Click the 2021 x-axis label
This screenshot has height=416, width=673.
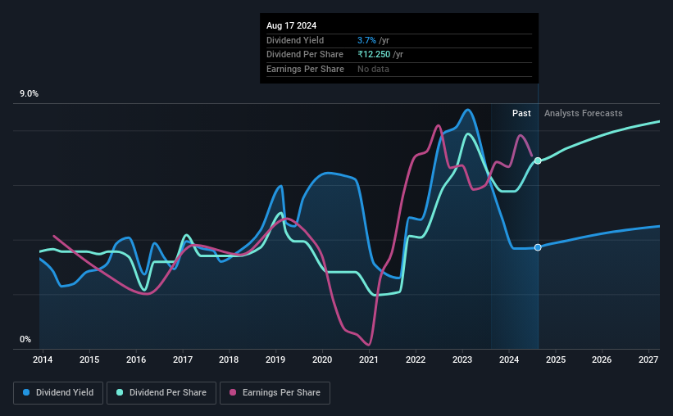pyautogui.click(x=369, y=359)
